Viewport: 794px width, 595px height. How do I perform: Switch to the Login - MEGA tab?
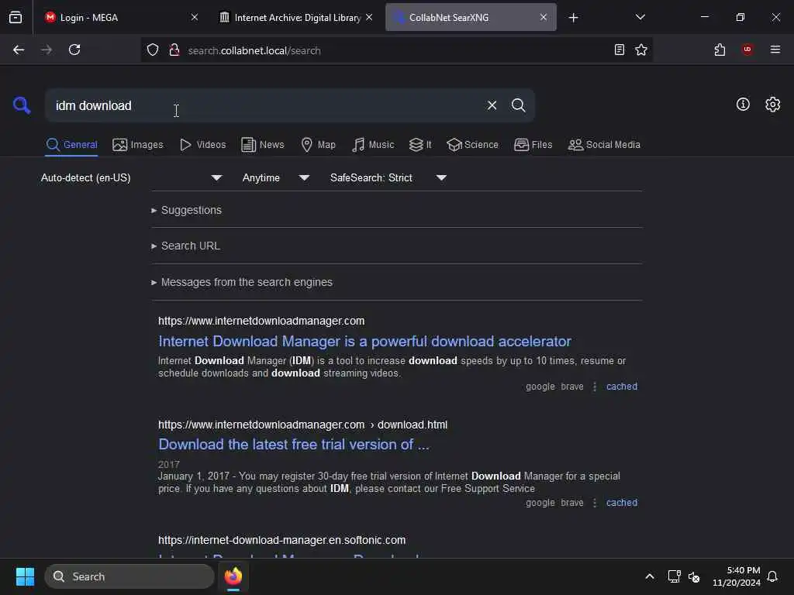[117, 17]
